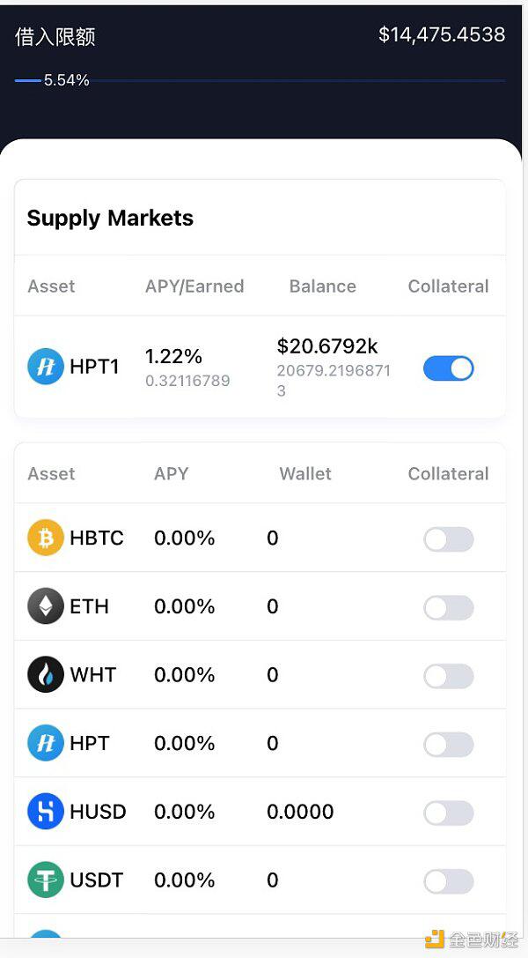The width and height of the screenshot is (528, 958).
Task: Click the Wallet column header
Action: pos(305,473)
